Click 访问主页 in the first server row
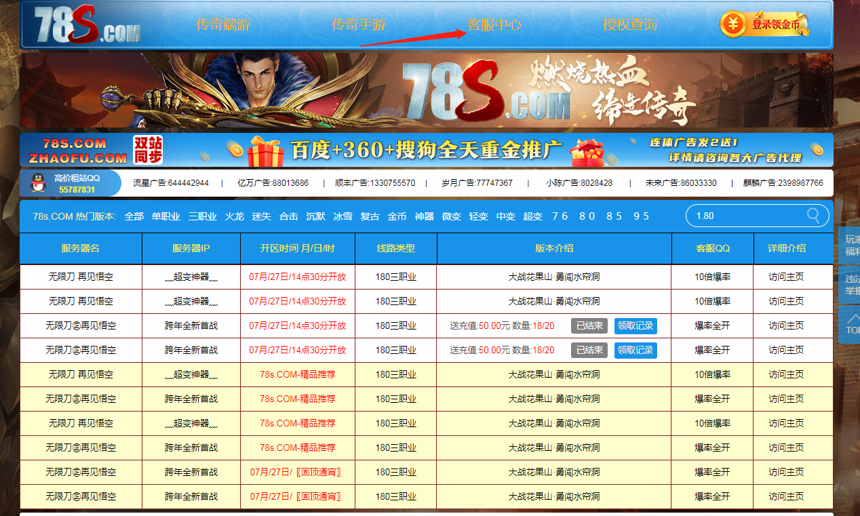Viewport: 860px width, 516px height. tap(786, 277)
